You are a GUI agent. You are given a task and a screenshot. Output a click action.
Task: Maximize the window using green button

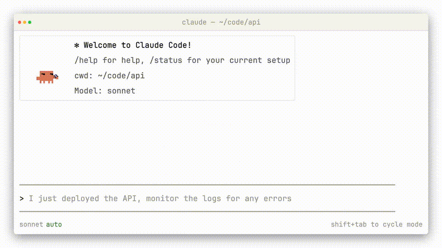(x=29, y=22)
